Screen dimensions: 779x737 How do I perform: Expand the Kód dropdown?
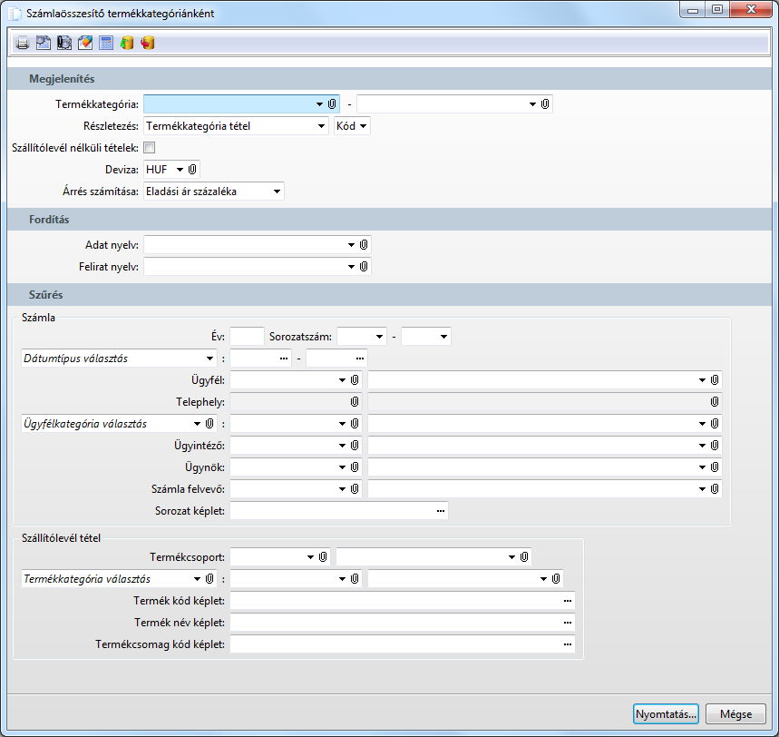tap(363, 126)
